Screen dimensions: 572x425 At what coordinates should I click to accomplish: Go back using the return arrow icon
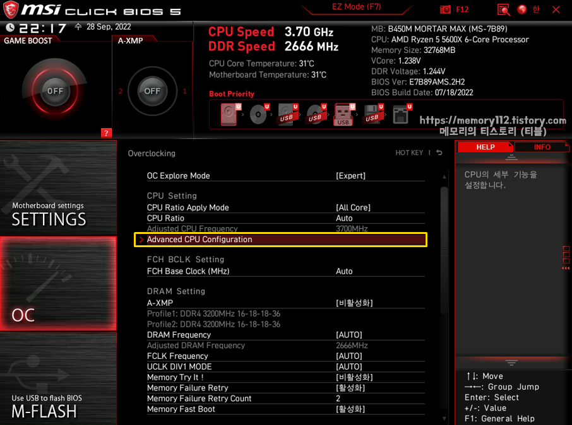click(439, 153)
